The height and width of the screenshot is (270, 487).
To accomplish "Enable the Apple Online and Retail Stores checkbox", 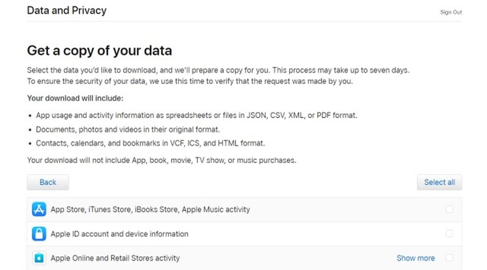I will pyautogui.click(x=450, y=257).
